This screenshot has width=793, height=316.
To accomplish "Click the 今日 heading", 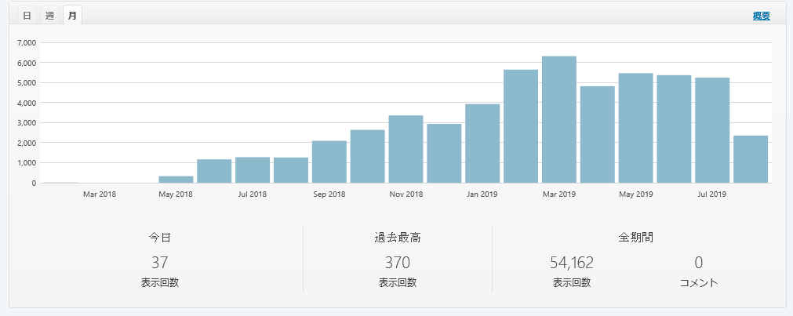I will click(x=160, y=237).
